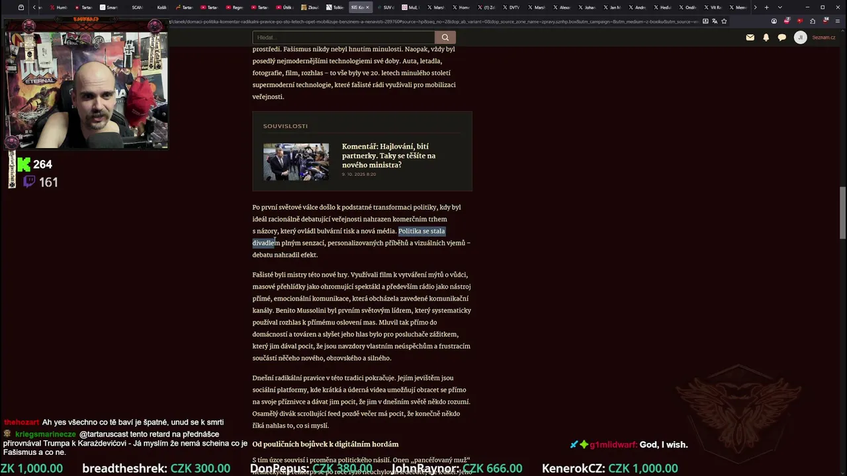Switch to the DVTV tab

click(512, 7)
